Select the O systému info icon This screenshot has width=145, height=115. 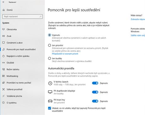pyautogui.click(x=3, y=102)
